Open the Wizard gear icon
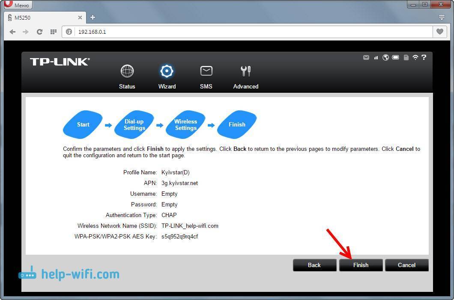Image resolution: width=454 pixels, height=300 pixels. (167, 71)
